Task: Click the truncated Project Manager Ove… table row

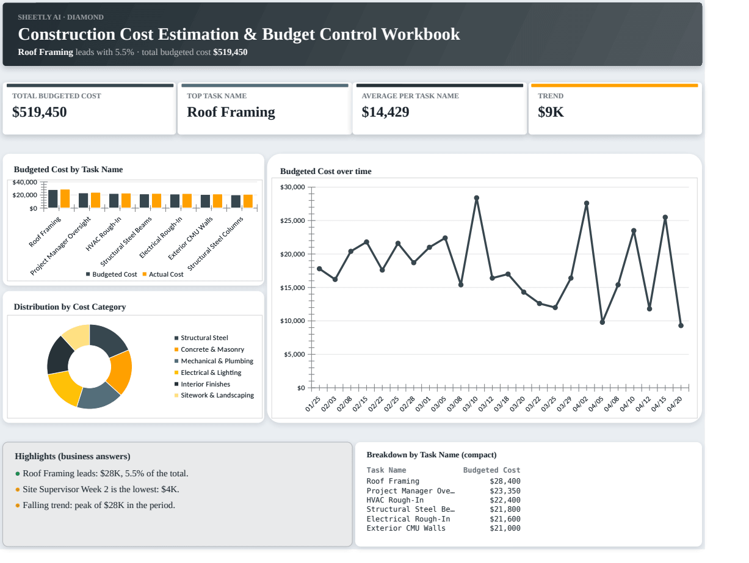Action: (x=443, y=491)
